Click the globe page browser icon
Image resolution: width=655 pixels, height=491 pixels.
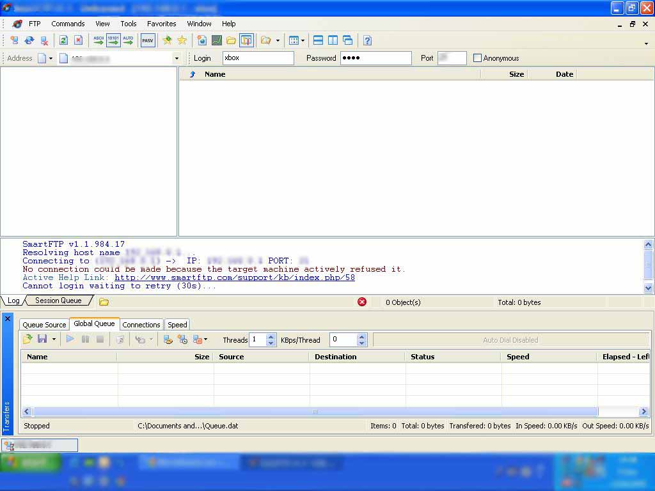(202, 40)
